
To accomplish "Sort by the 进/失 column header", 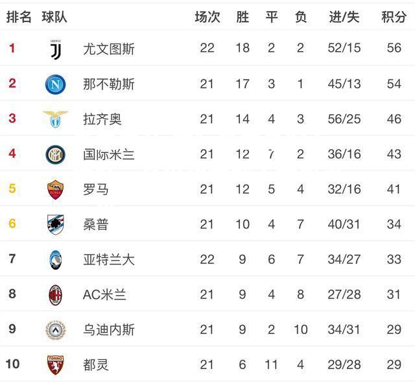I will [344, 17].
